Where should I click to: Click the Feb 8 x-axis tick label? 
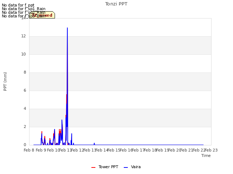(29, 150)
